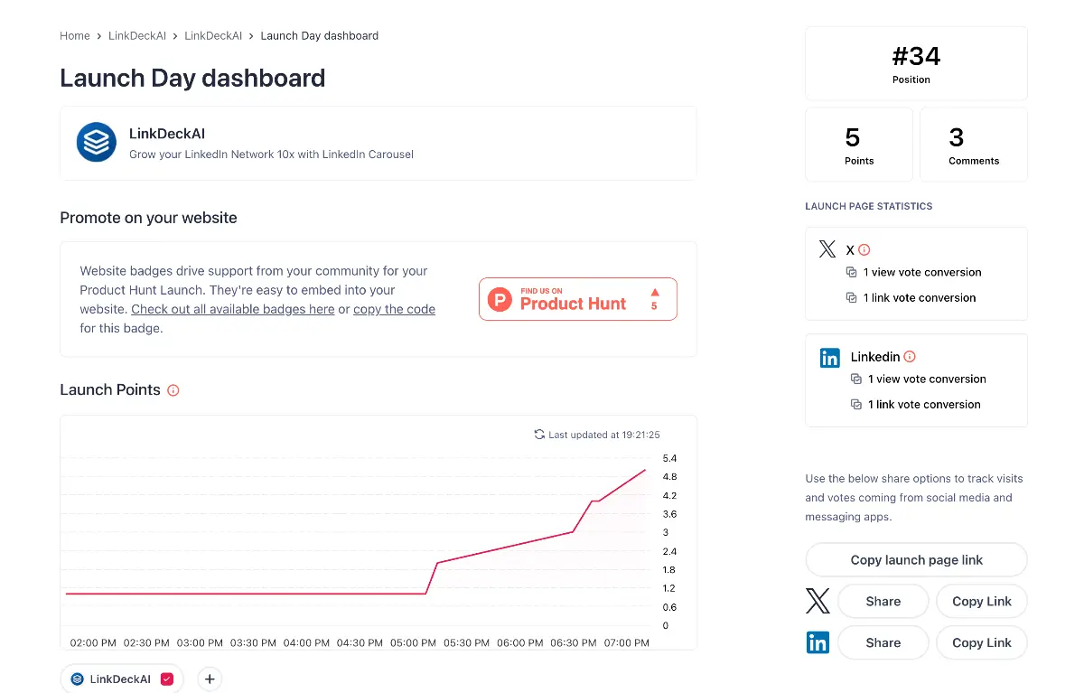Copy the X 1 view vote conversion
1084x693 pixels.
tap(851, 272)
